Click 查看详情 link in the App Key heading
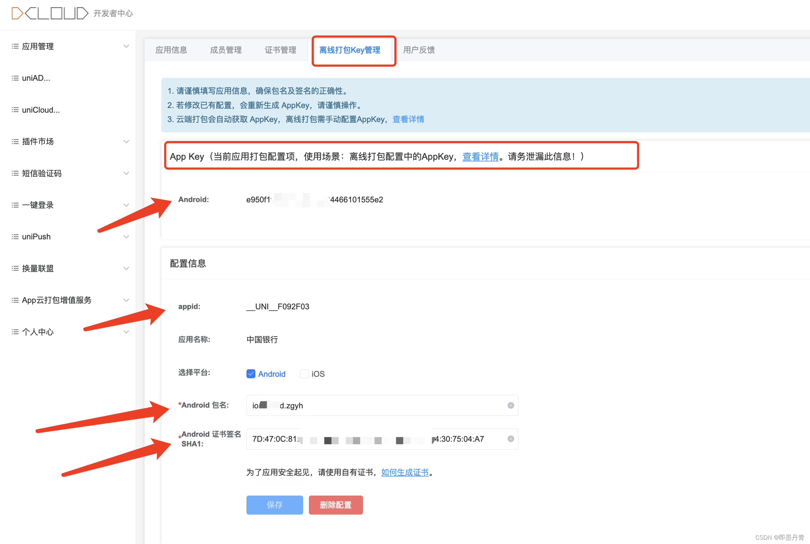810x544 pixels. [x=480, y=156]
